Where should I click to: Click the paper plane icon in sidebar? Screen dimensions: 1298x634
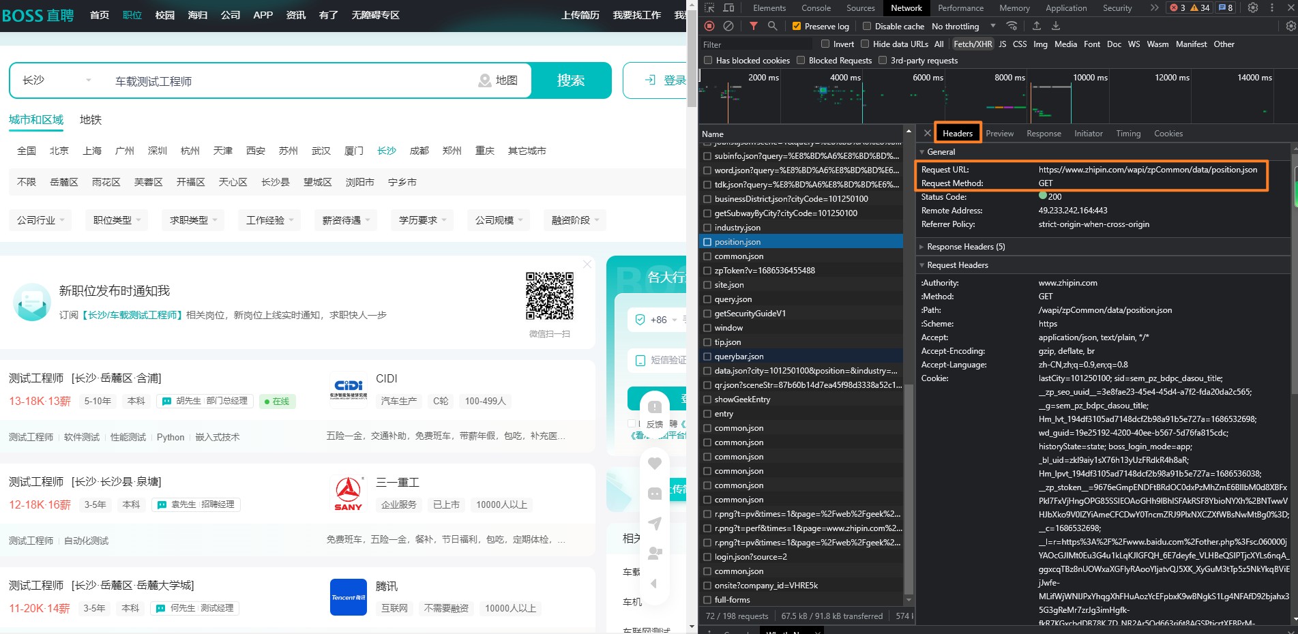[x=655, y=524]
